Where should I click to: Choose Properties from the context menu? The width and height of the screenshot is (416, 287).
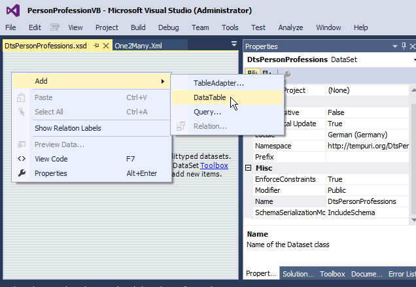click(x=92, y=173)
